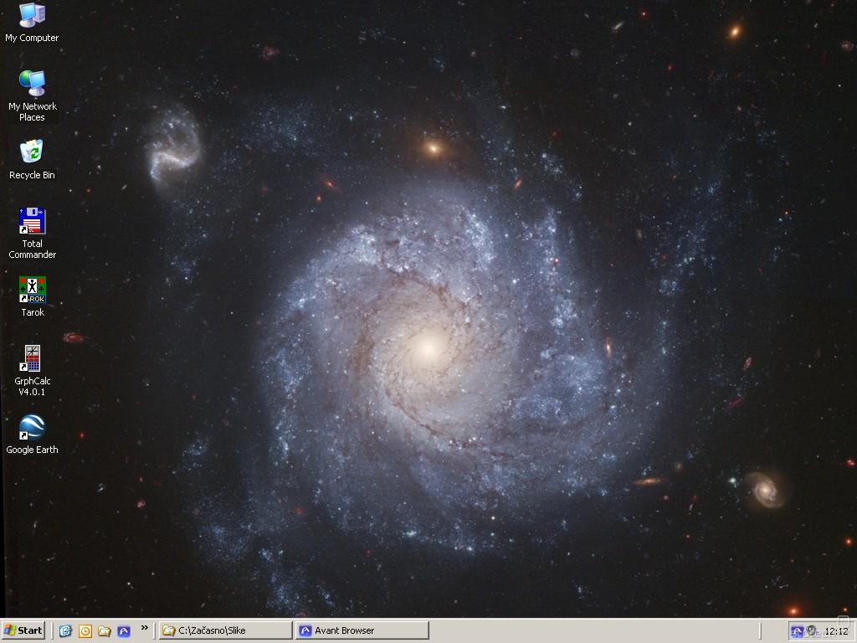Switch to C:\Začasno\Slike taskbar window
This screenshot has height=643, width=857.
[x=226, y=630]
